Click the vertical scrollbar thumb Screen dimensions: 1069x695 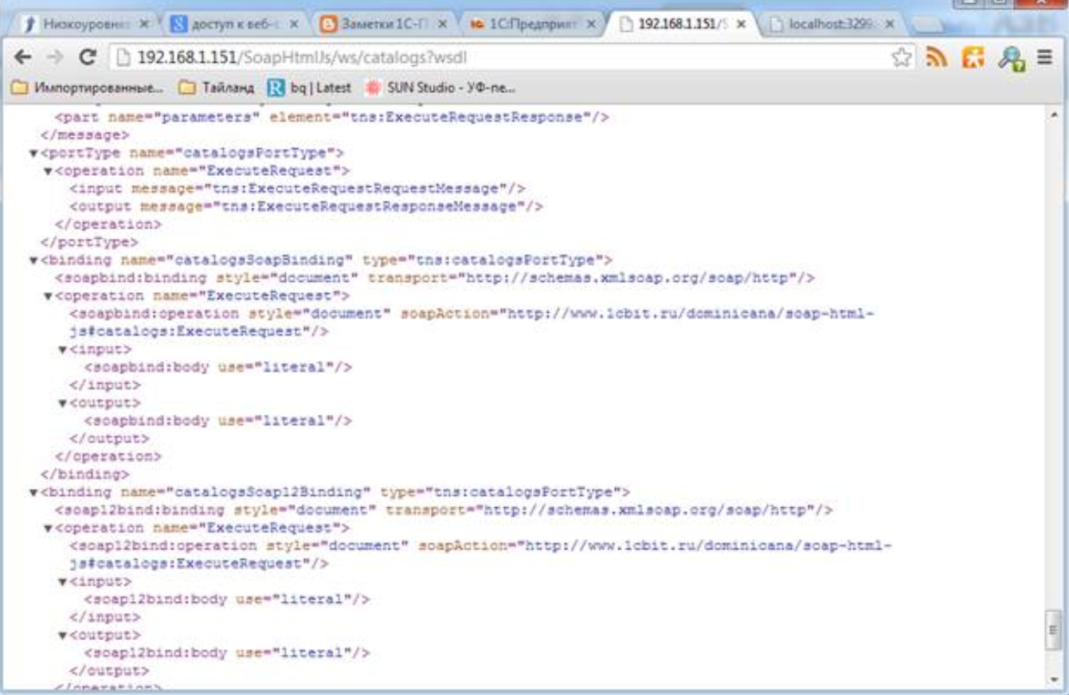point(1053,629)
